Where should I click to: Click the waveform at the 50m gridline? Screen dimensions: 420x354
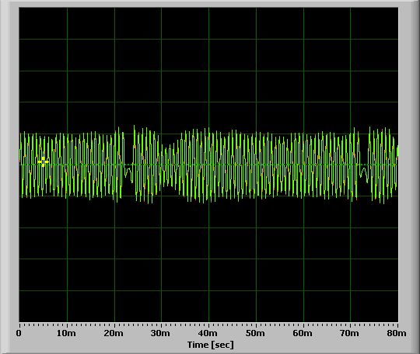click(x=257, y=165)
